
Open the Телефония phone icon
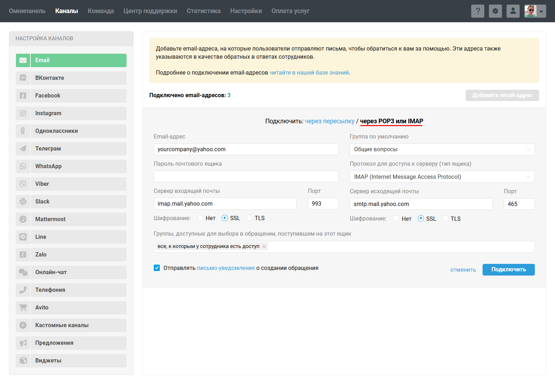[x=23, y=290]
